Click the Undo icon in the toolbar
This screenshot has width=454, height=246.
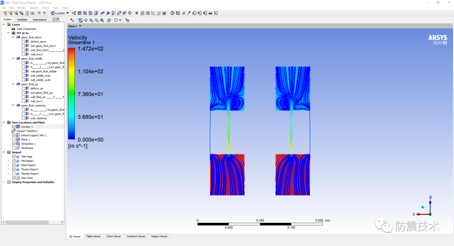click(39, 13)
